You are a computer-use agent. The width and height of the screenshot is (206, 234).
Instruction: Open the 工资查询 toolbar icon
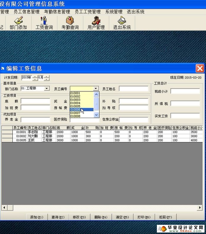point(44,23)
